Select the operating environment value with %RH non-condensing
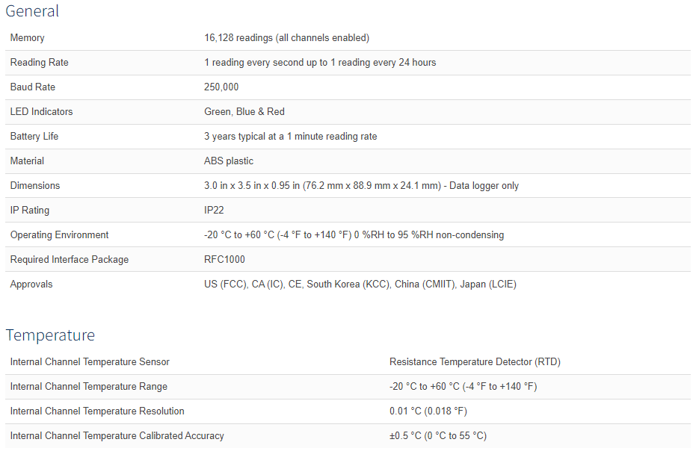696x454 pixels. point(354,235)
